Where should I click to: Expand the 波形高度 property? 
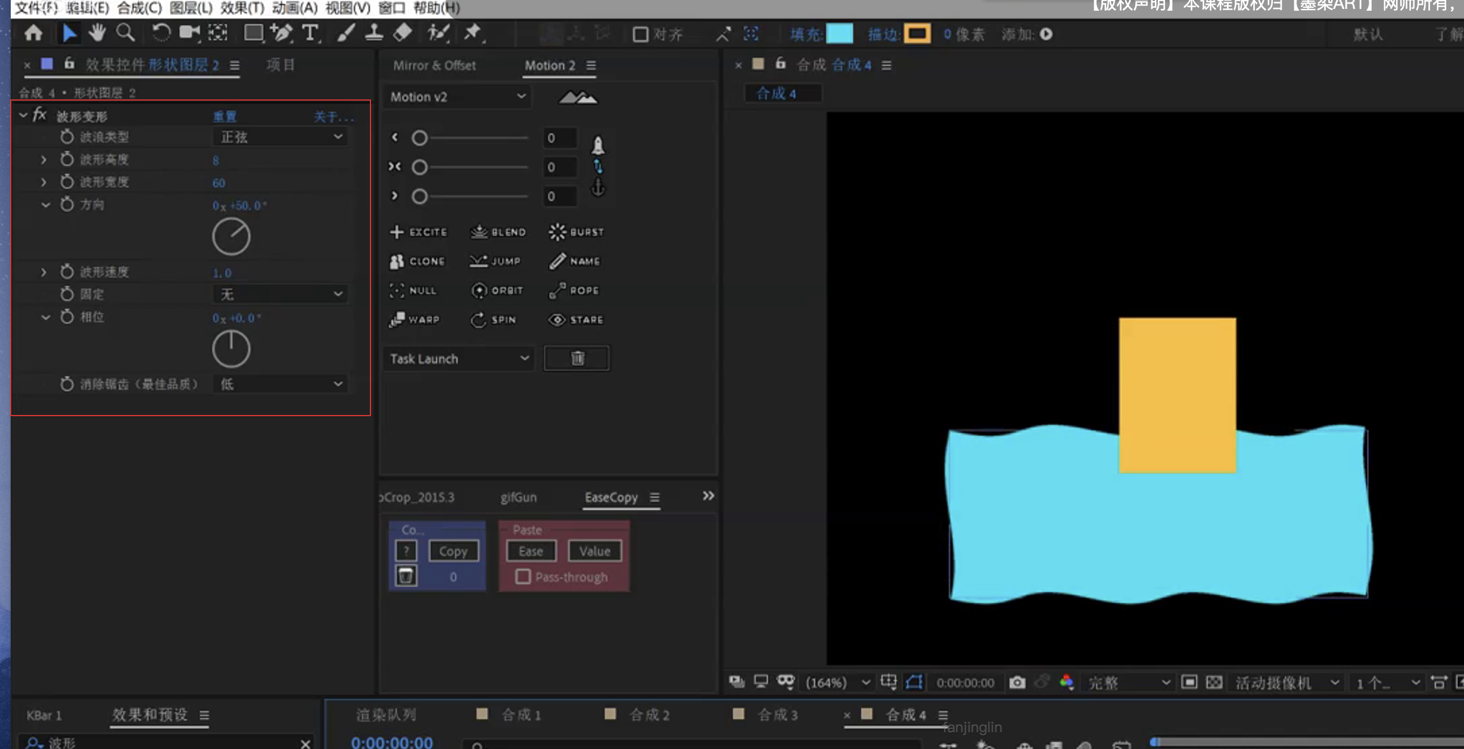click(43, 160)
